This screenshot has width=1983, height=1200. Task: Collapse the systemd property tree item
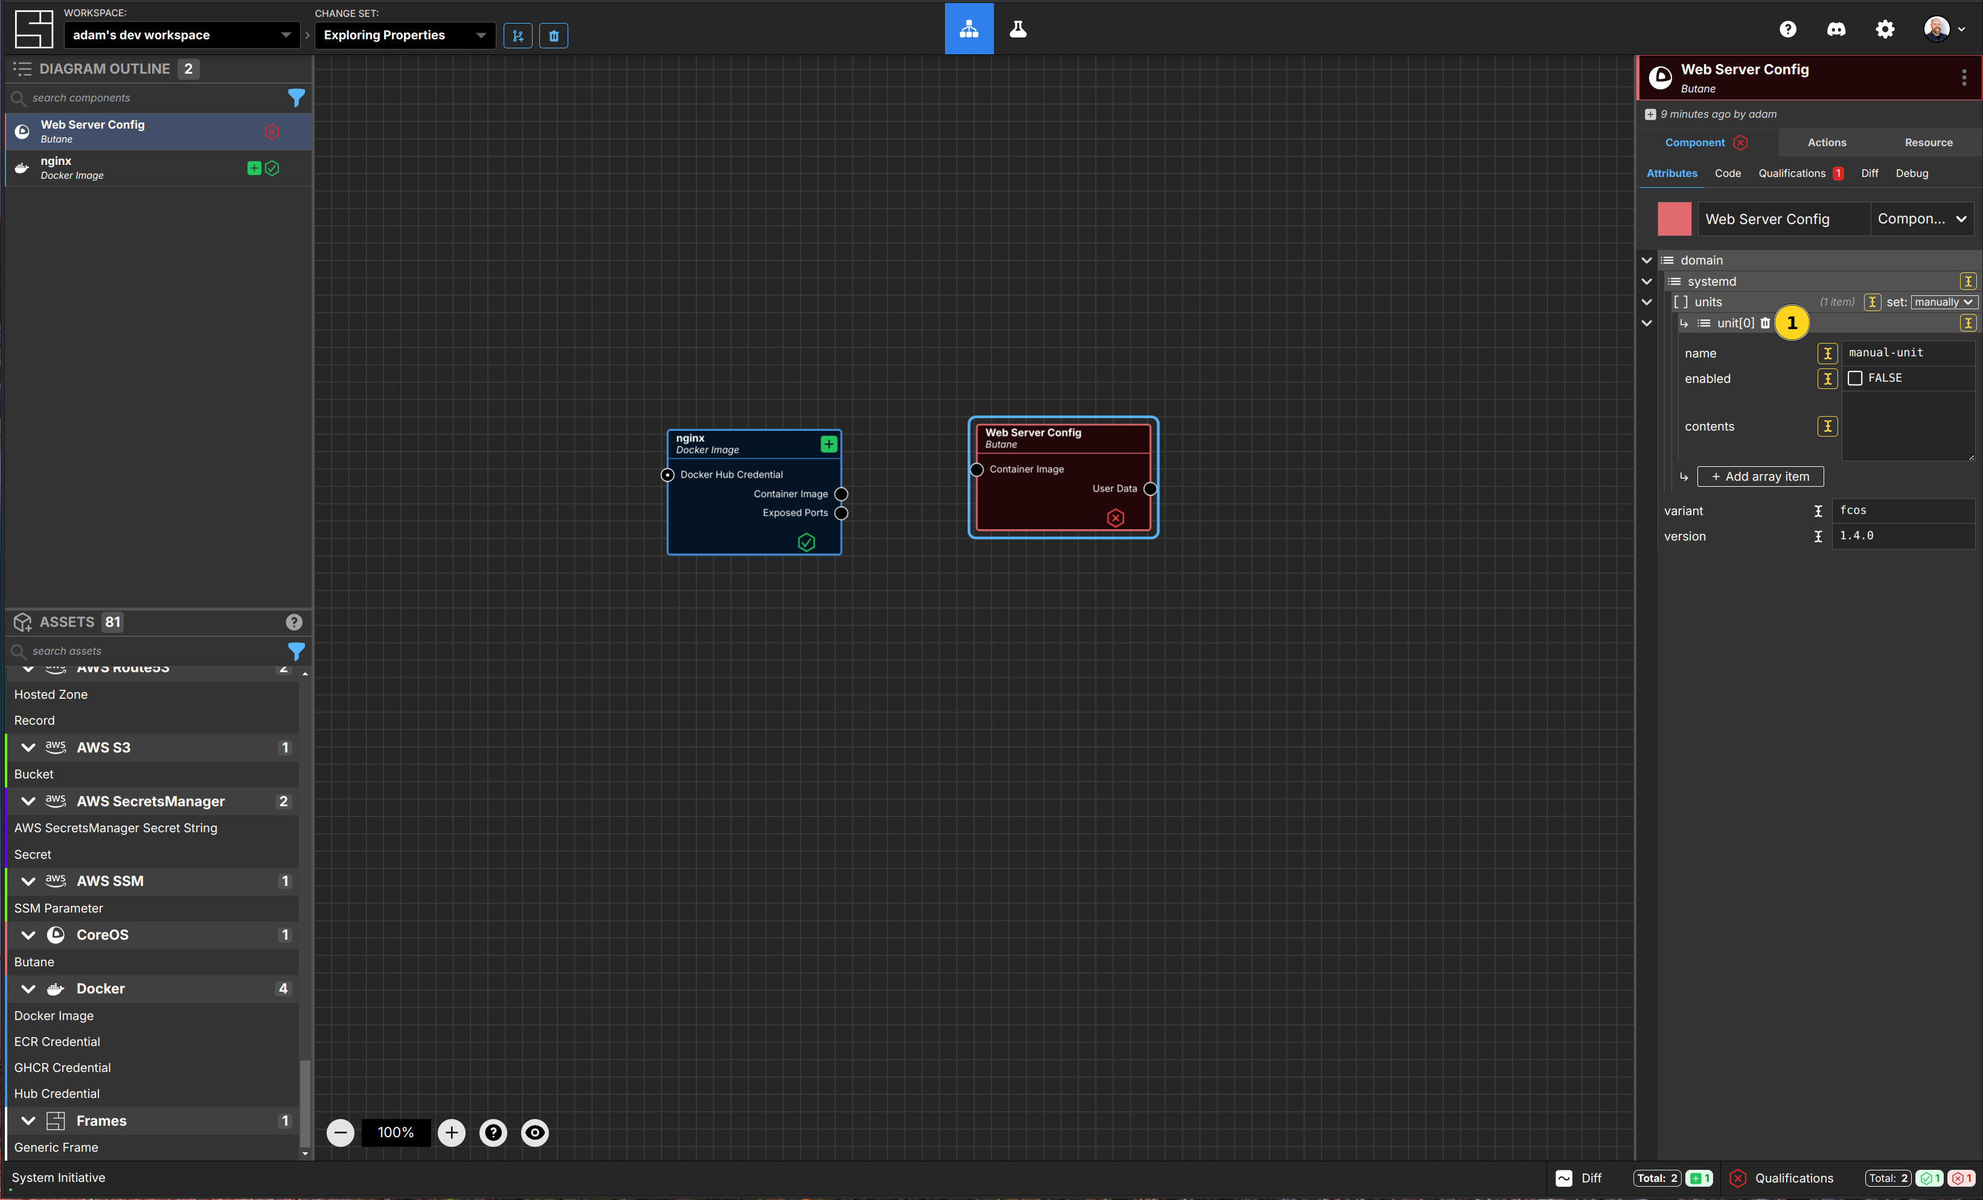point(1647,280)
